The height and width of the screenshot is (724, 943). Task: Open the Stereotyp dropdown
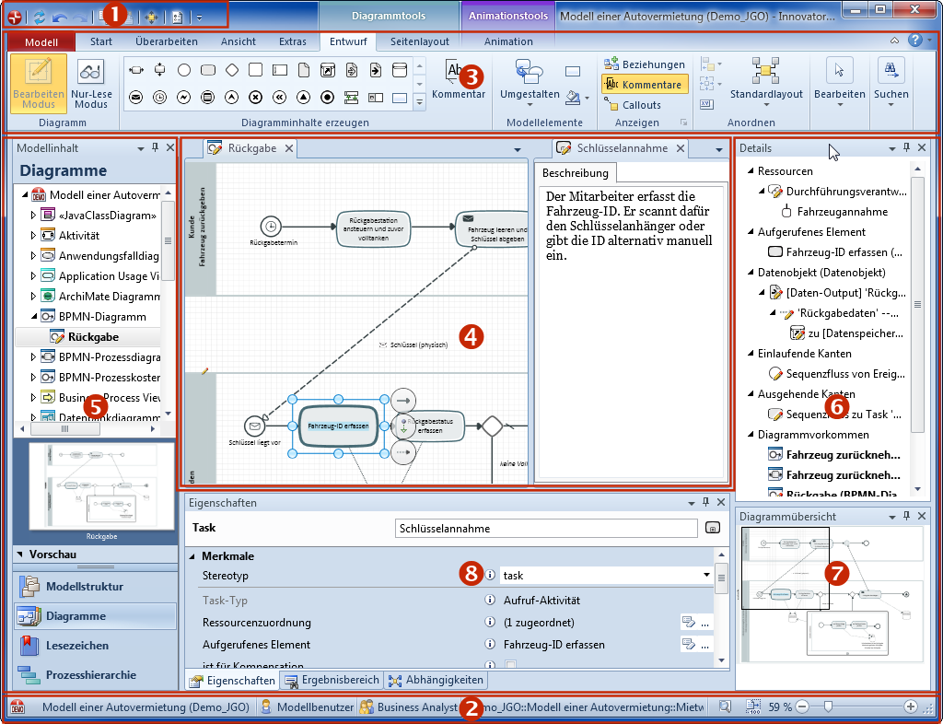[705, 575]
